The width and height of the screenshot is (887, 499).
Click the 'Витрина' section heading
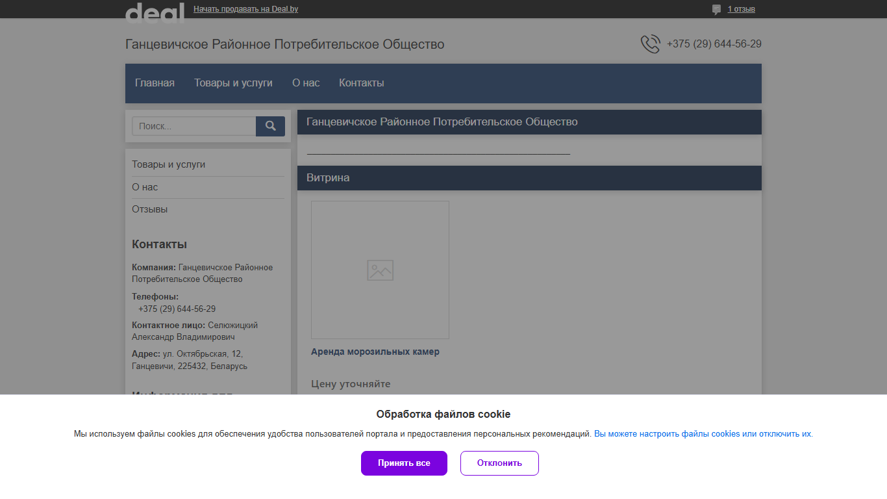tap(328, 177)
